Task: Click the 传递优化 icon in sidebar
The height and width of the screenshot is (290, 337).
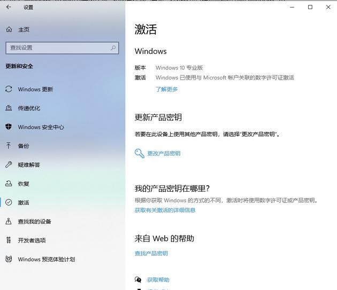Action: pos(9,108)
